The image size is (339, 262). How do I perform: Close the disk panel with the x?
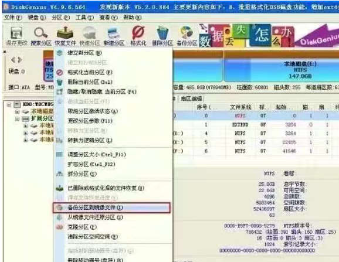click(x=5, y=52)
